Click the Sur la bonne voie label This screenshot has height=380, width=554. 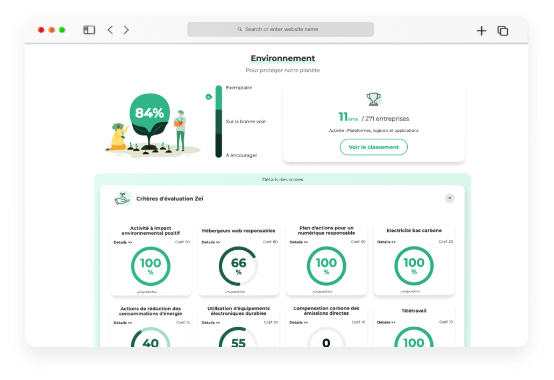(x=246, y=122)
